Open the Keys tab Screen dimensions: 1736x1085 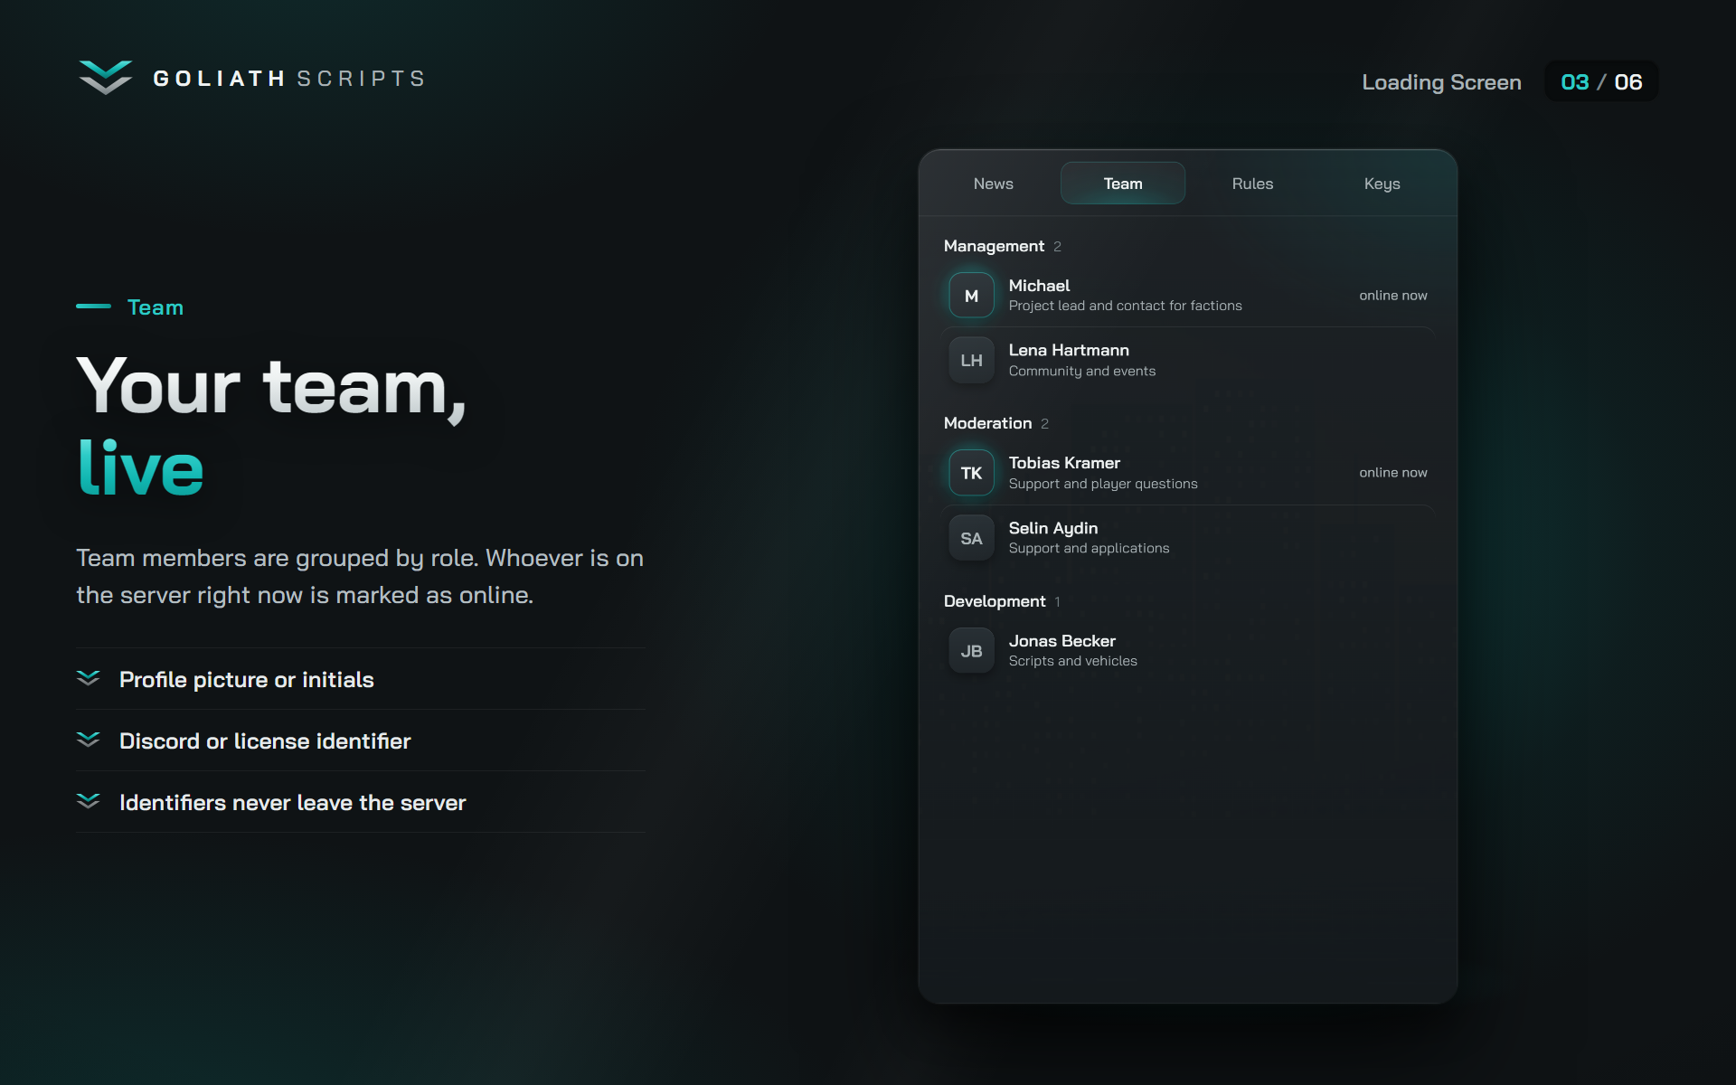point(1382,184)
